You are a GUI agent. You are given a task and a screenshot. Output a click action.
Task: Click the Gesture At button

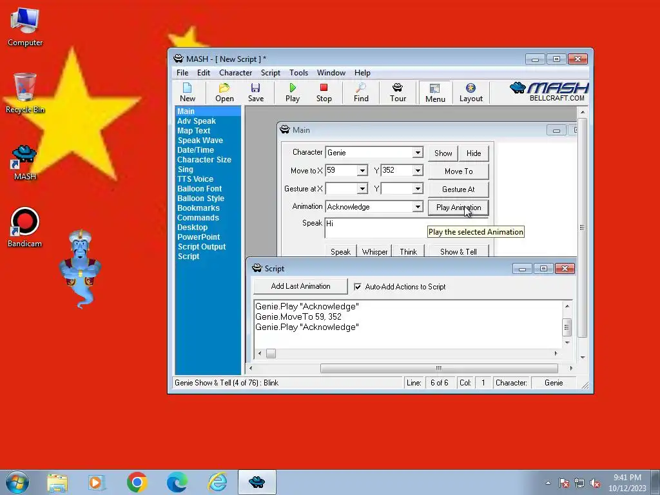click(x=458, y=189)
